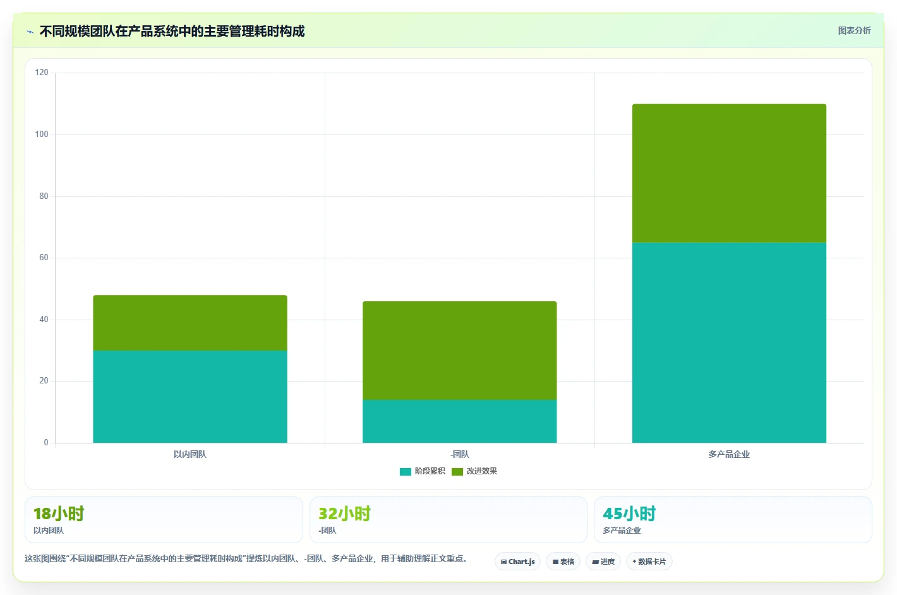Click the green bar segment for 以内团队
897x595 pixels.
point(190,323)
